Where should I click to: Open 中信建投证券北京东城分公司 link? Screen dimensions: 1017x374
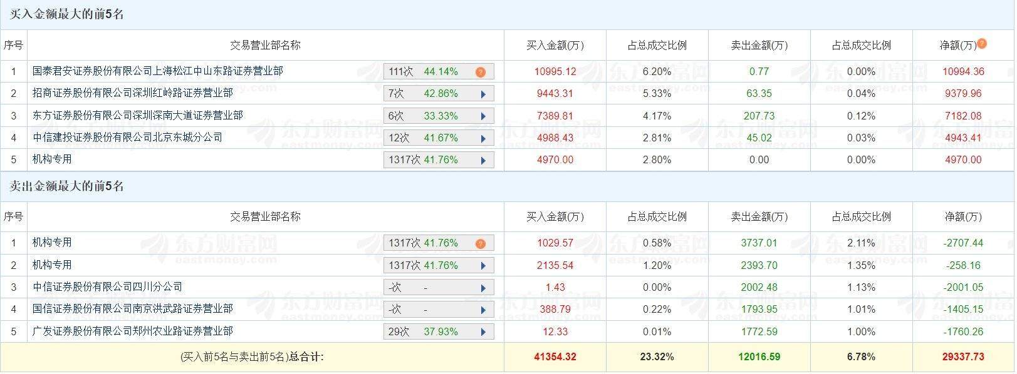pyautogui.click(x=127, y=137)
